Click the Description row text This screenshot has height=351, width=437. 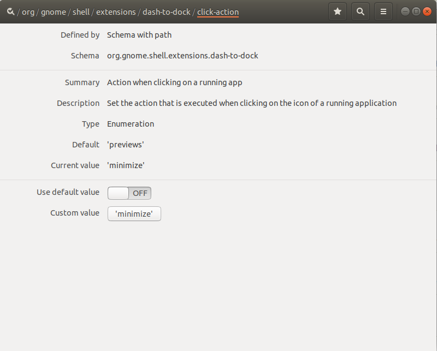[x=251, y=103]
